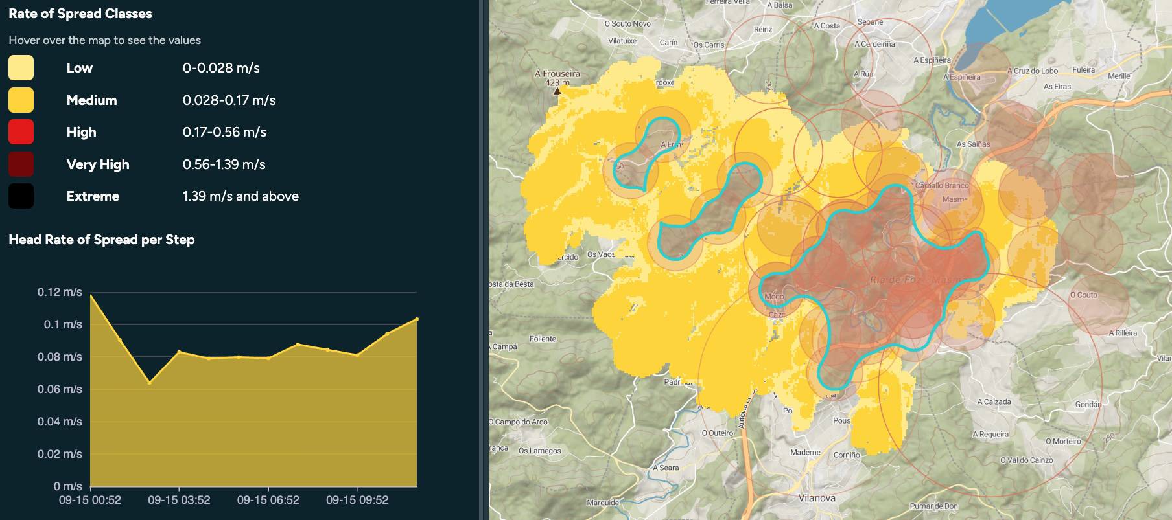
Task: Click the Extreme class black swatch
Action: tap(21, 196)
